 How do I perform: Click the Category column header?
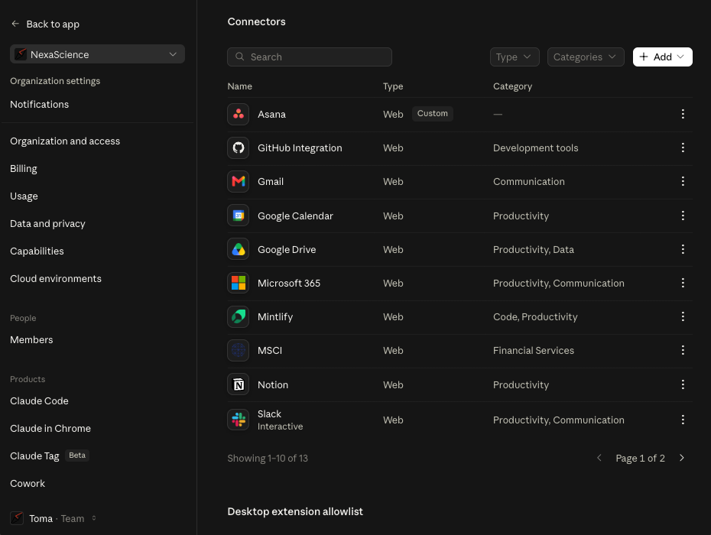(x=512, y=86)
